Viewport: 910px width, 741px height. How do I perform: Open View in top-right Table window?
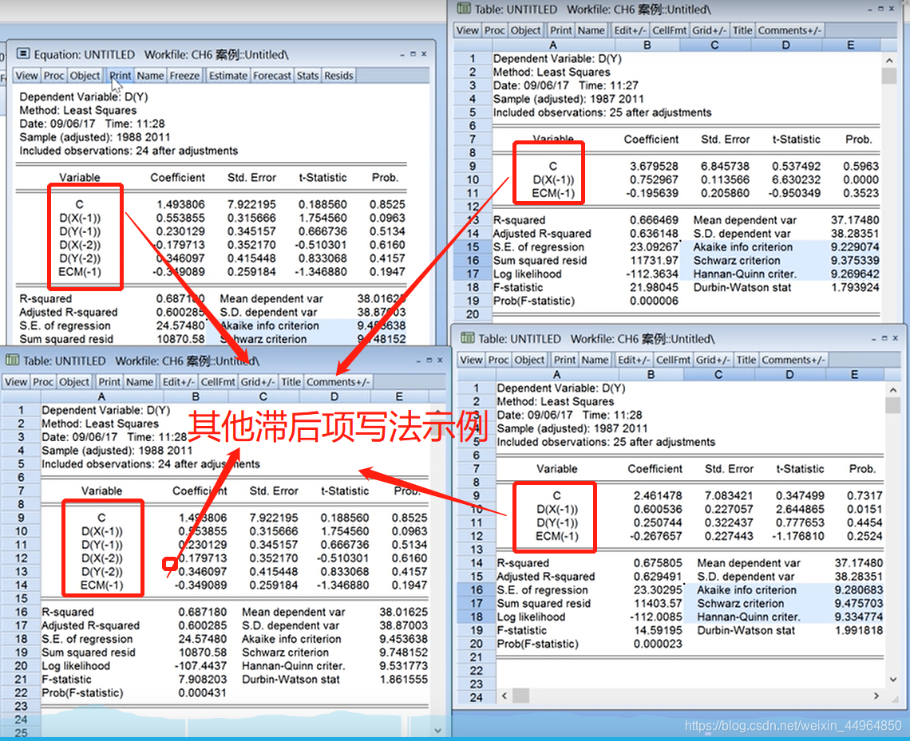467,30
